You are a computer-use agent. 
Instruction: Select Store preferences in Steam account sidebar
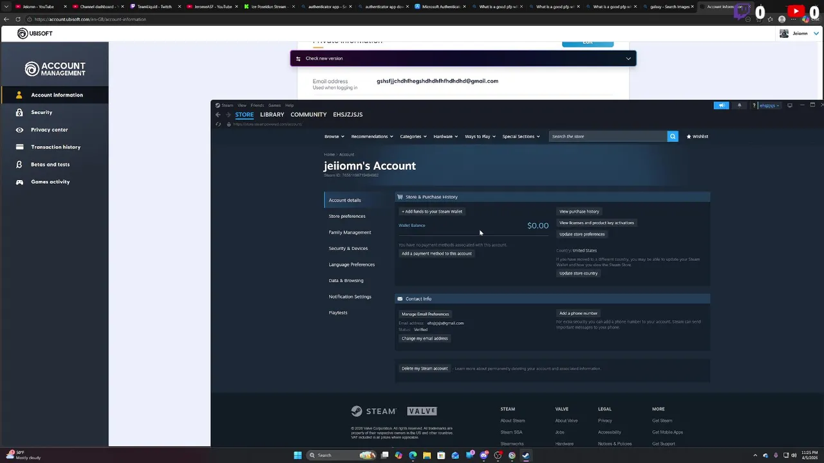(x=347, y=216)
